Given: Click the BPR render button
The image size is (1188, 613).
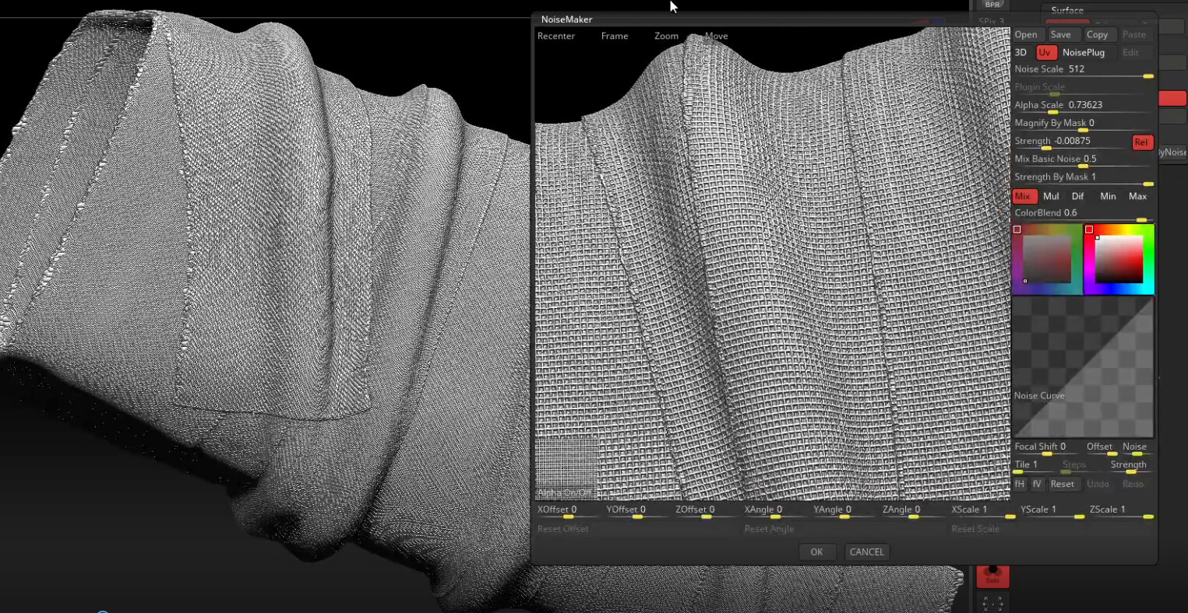Looking at the screenshot, I should coord(992,5).
